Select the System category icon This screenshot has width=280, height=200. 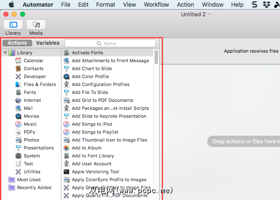tap(18, 156)
